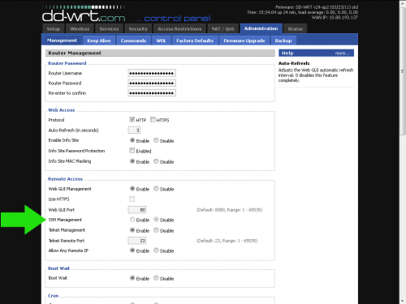Image resolution: width=406 pixels, height=304 pixels.
Task: Enable Boot Wait
Action: click(x=132, y=278)
